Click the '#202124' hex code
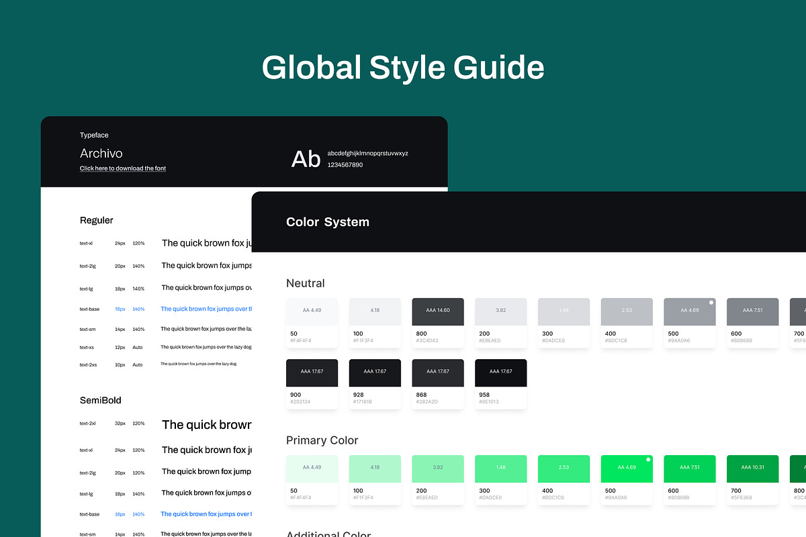806x537 pixels. (x=300, y=401)
